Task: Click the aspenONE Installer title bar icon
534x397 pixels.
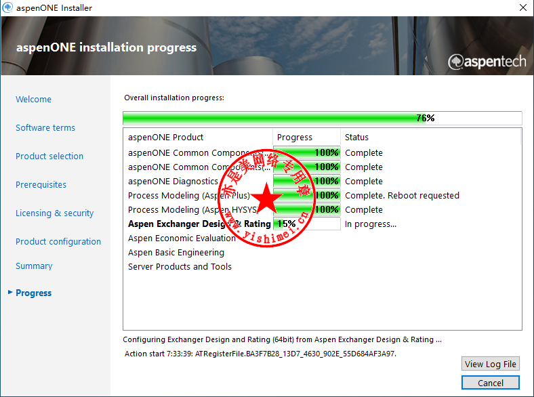Action: [7, 7]
